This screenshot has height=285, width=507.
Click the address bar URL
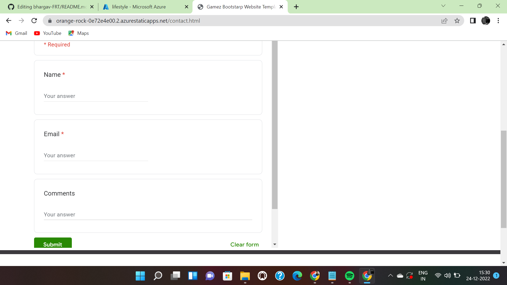tap(128, 21)
